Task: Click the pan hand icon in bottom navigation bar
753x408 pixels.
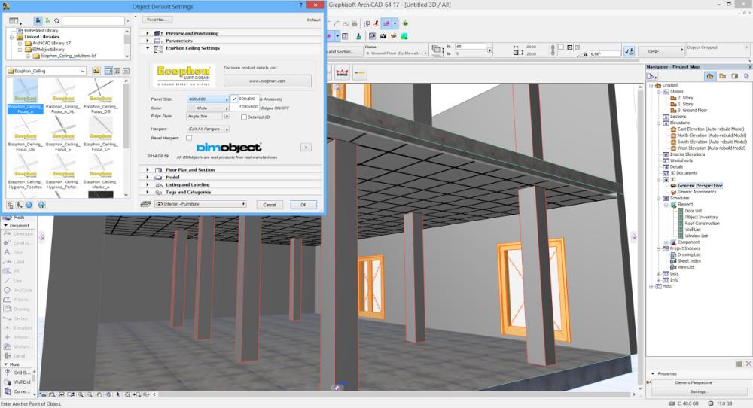Action: (x=99, y=394)
